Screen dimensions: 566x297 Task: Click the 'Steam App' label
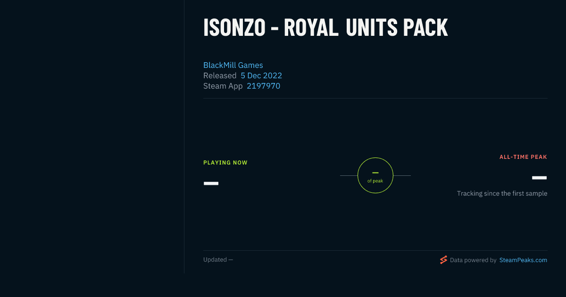(x=223, y=86)
